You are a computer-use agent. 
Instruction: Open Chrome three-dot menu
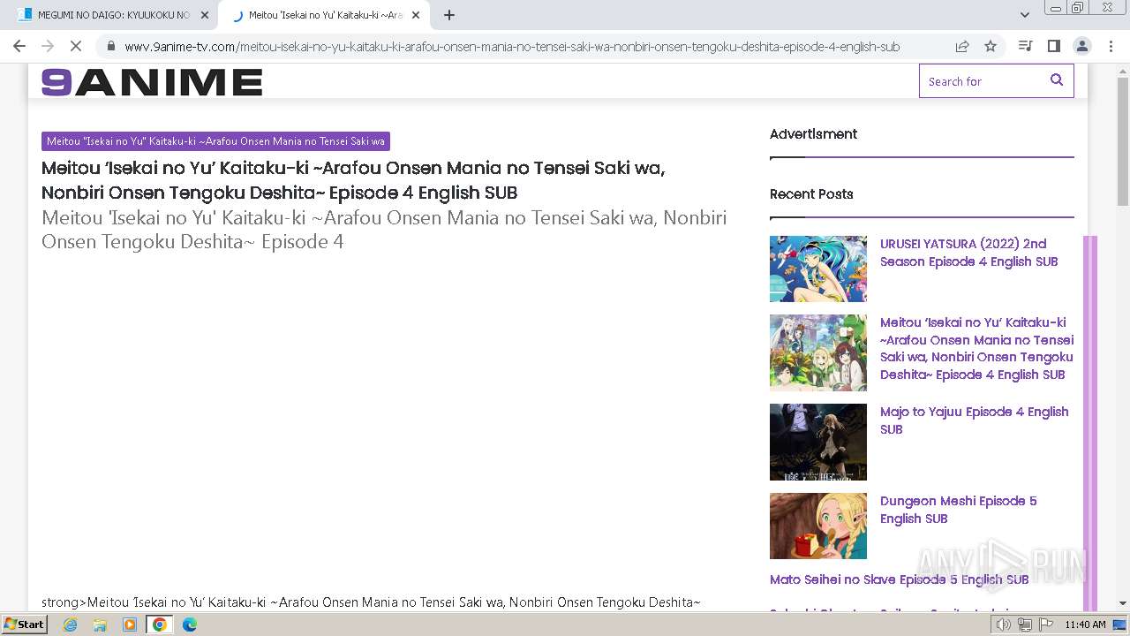click(1110, 46)
